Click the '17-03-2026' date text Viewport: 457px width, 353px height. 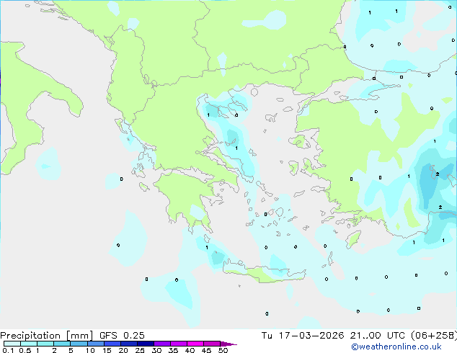[311, 336]
